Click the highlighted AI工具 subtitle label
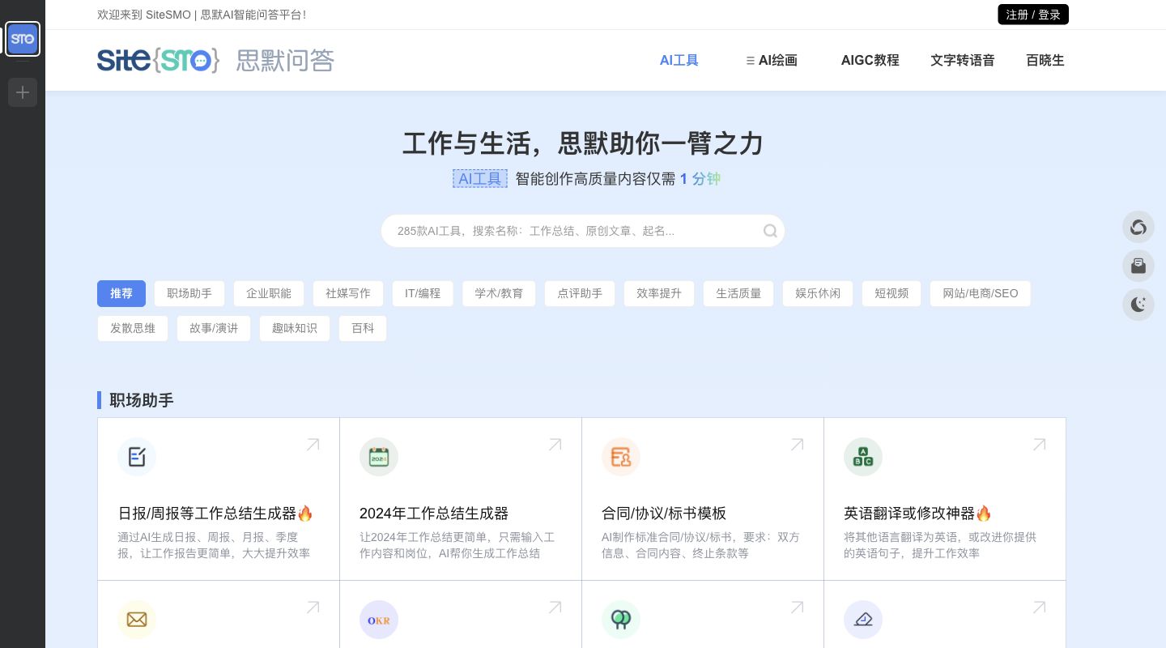 click(480, 179)
